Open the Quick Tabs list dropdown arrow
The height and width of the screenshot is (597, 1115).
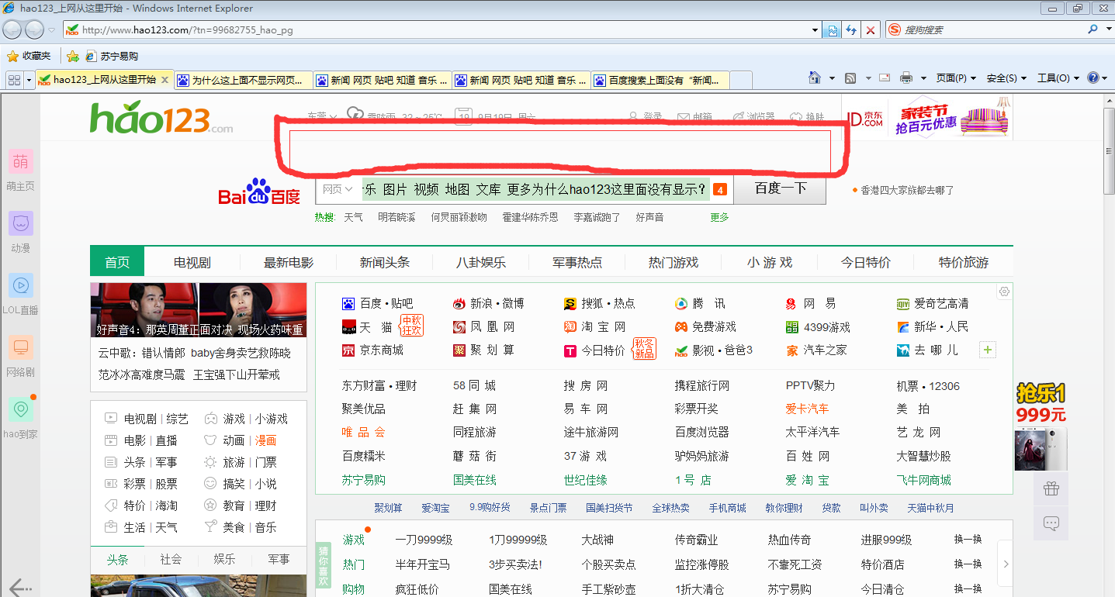coord(29,80)
